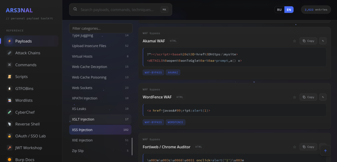Open Payloads section in sidebar
Image resolution: width=337 pixels, height=162 pixels.
31,41
